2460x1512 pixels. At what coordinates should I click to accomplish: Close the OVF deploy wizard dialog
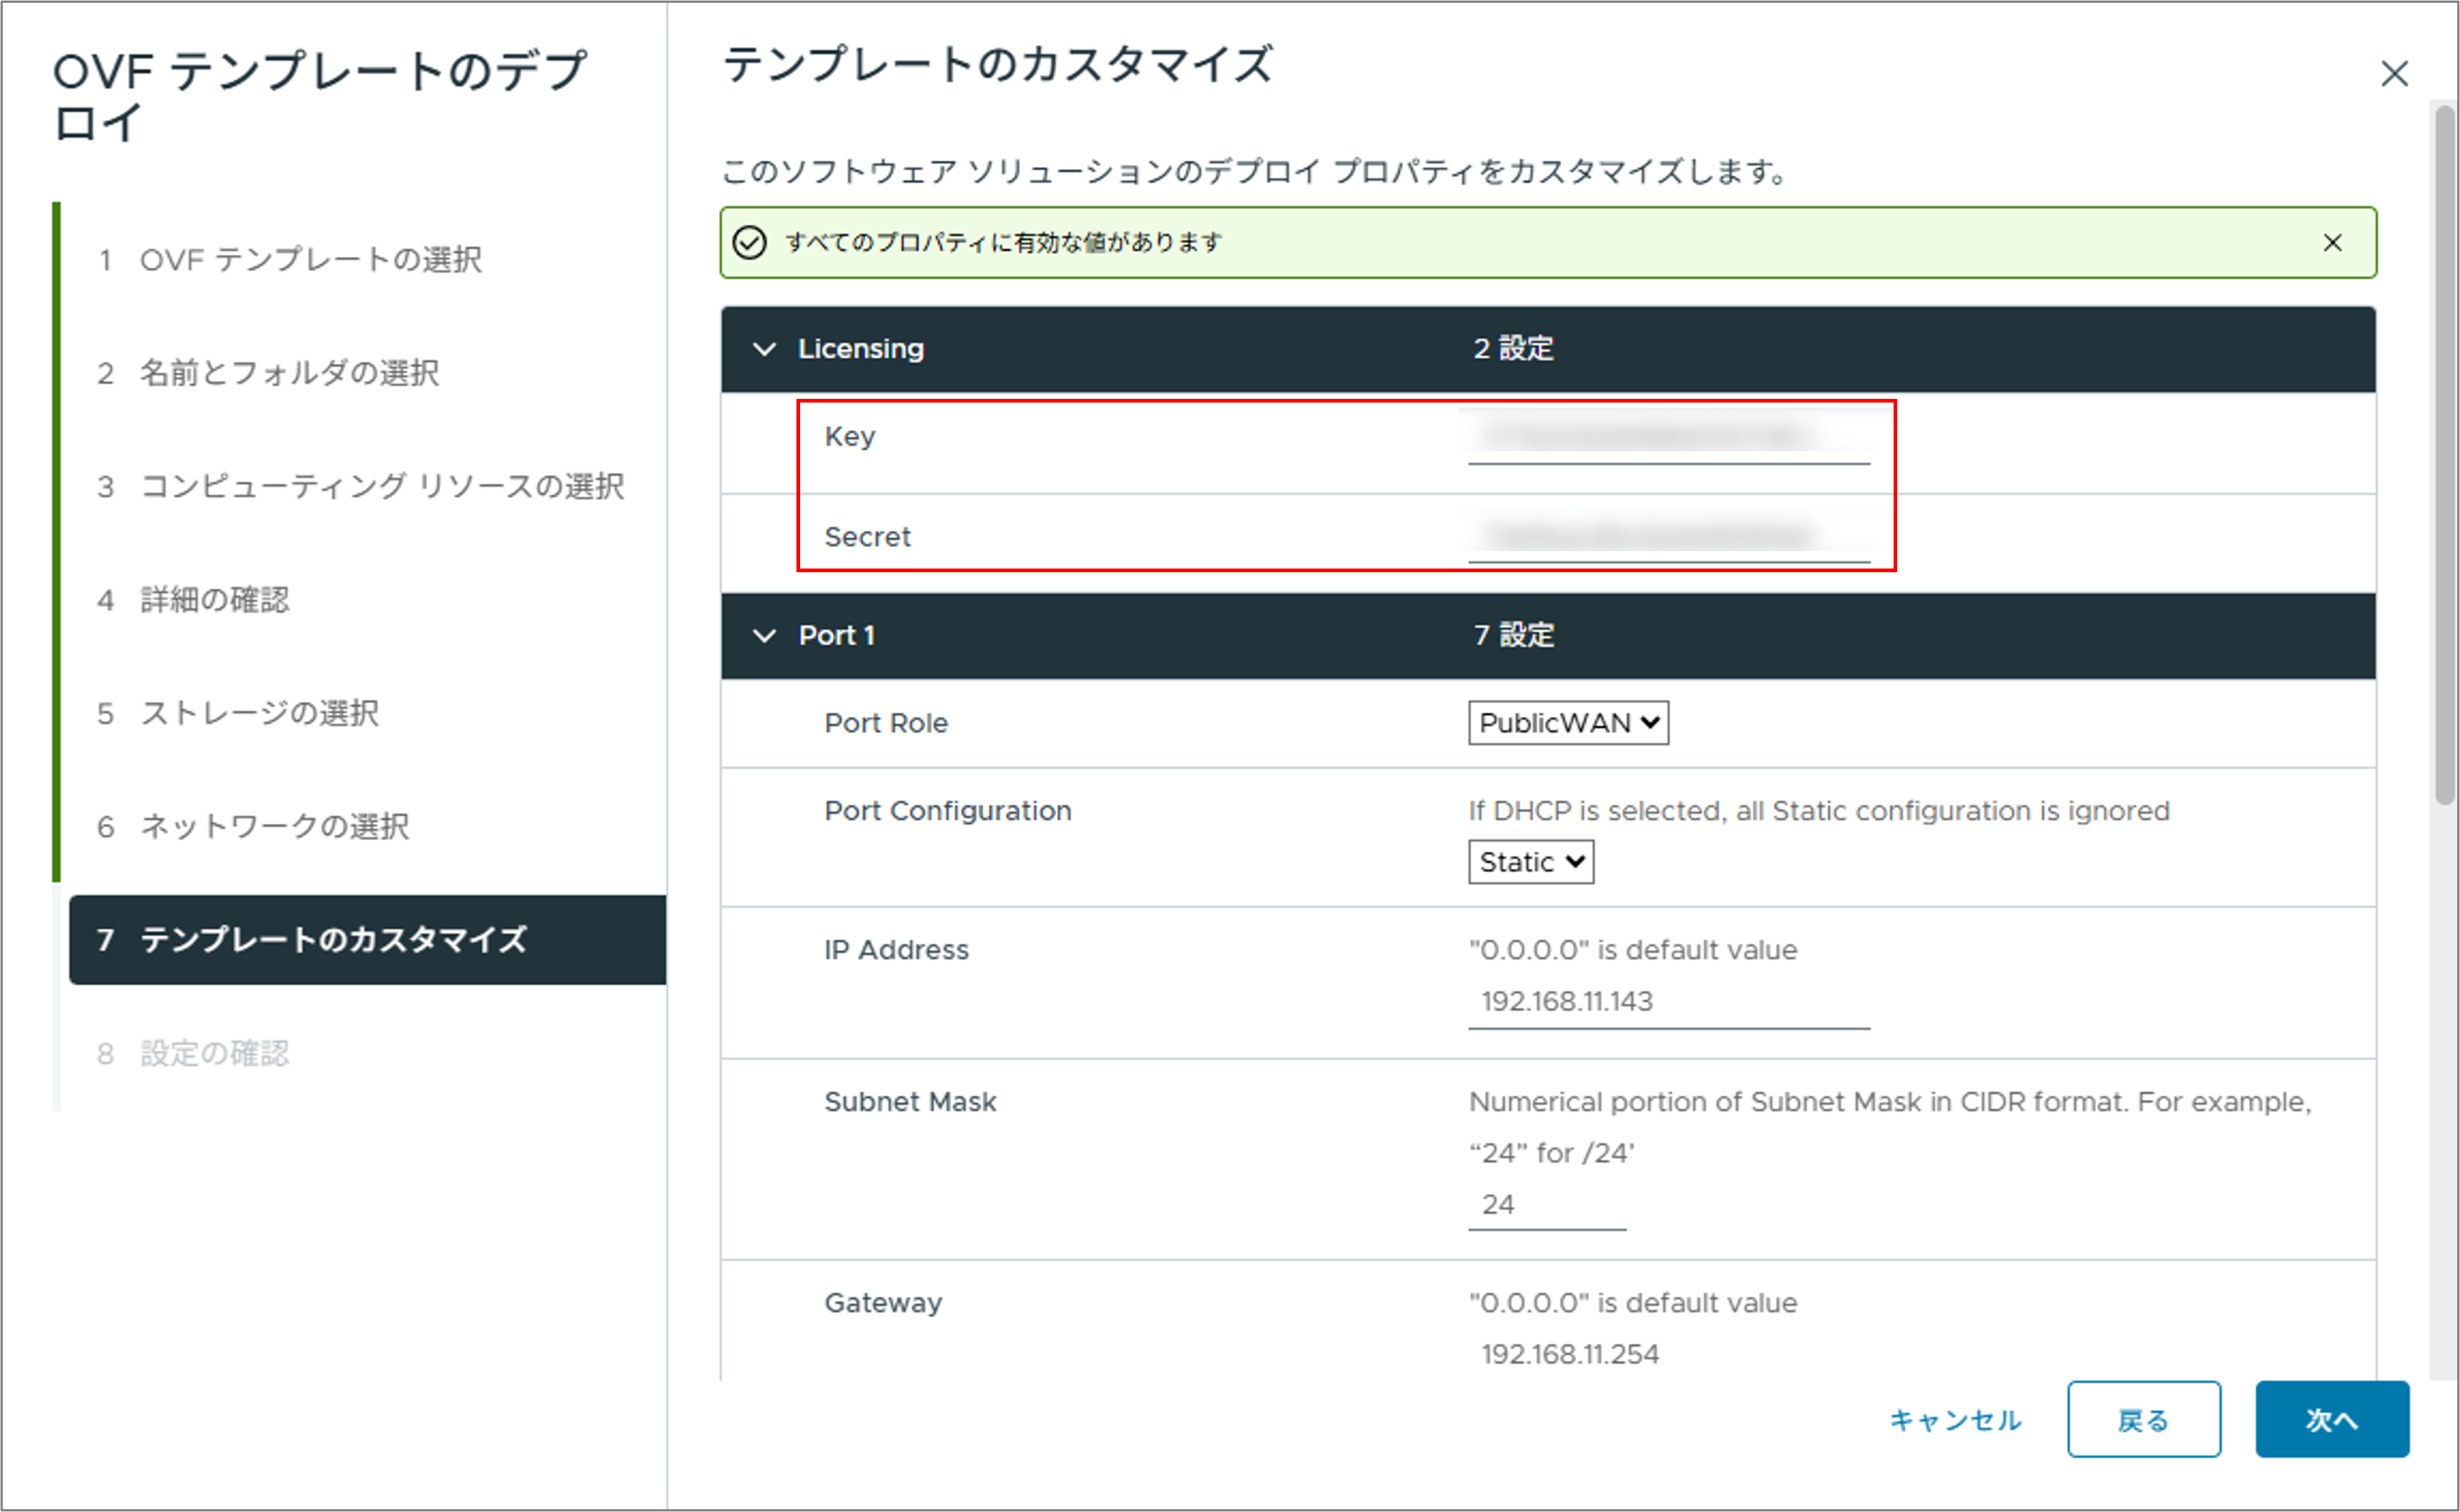2394,74
